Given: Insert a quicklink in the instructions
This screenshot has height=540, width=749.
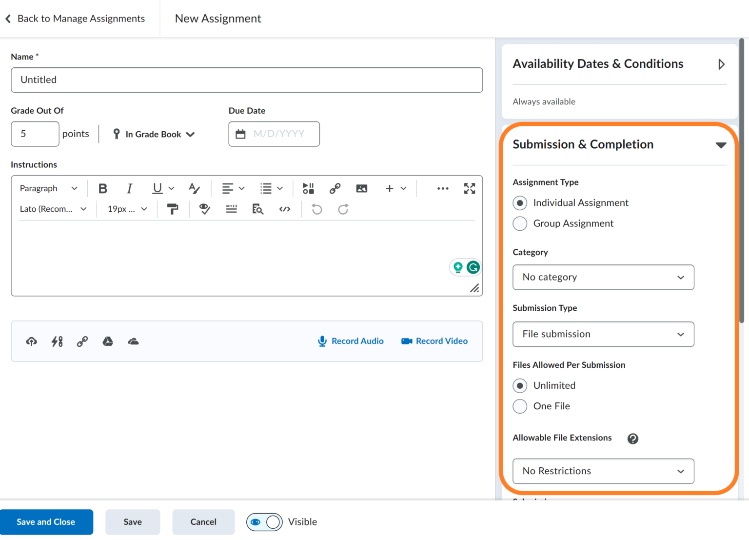Looking at the screenshot, I should (x=335, y=188).
